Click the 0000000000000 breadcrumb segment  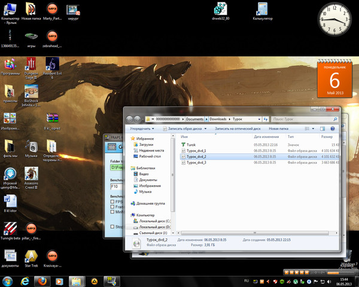point(168,119)
